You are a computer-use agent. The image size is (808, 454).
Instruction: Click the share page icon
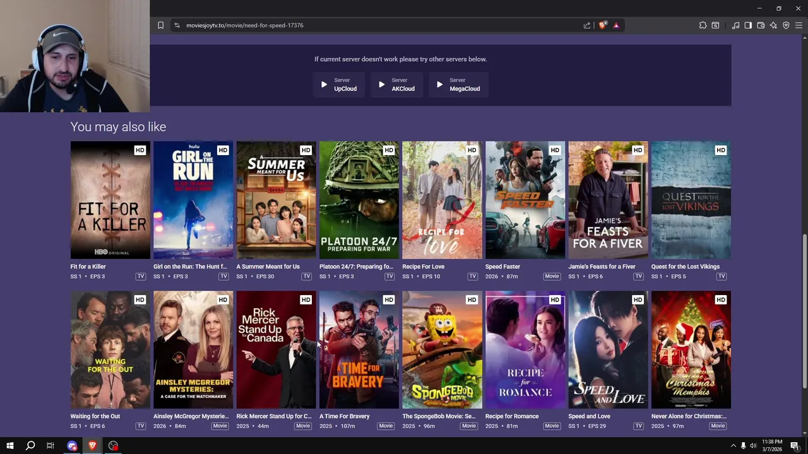click(587, 25)
